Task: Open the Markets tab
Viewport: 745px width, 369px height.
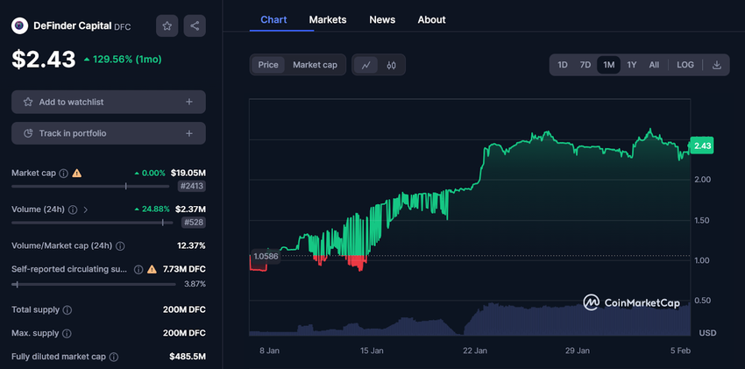Action: coord(328,19)
